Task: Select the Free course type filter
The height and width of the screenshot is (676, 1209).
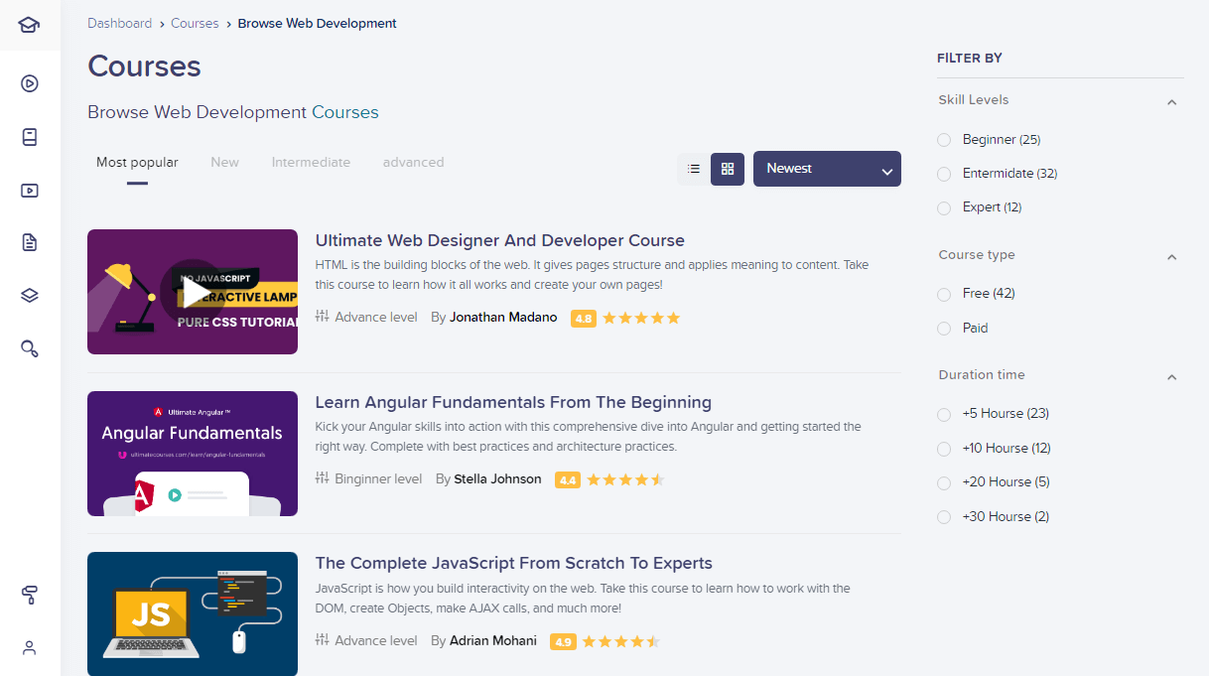Action: (x=944, y=294)
